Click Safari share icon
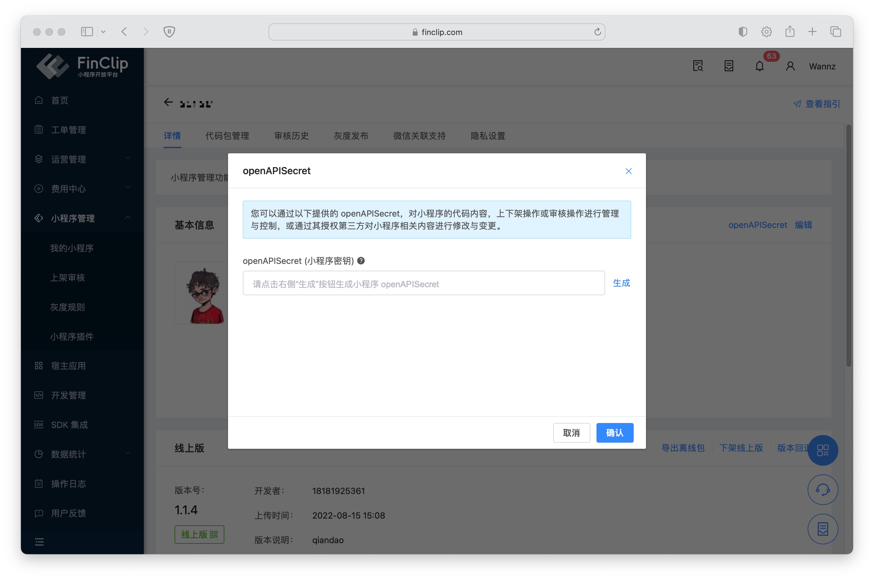This screenshot has width=874, height=580. [x=789, y=32]
